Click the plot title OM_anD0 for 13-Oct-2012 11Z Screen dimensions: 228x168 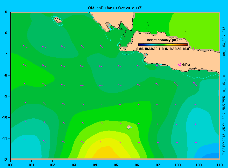point(115,8)
